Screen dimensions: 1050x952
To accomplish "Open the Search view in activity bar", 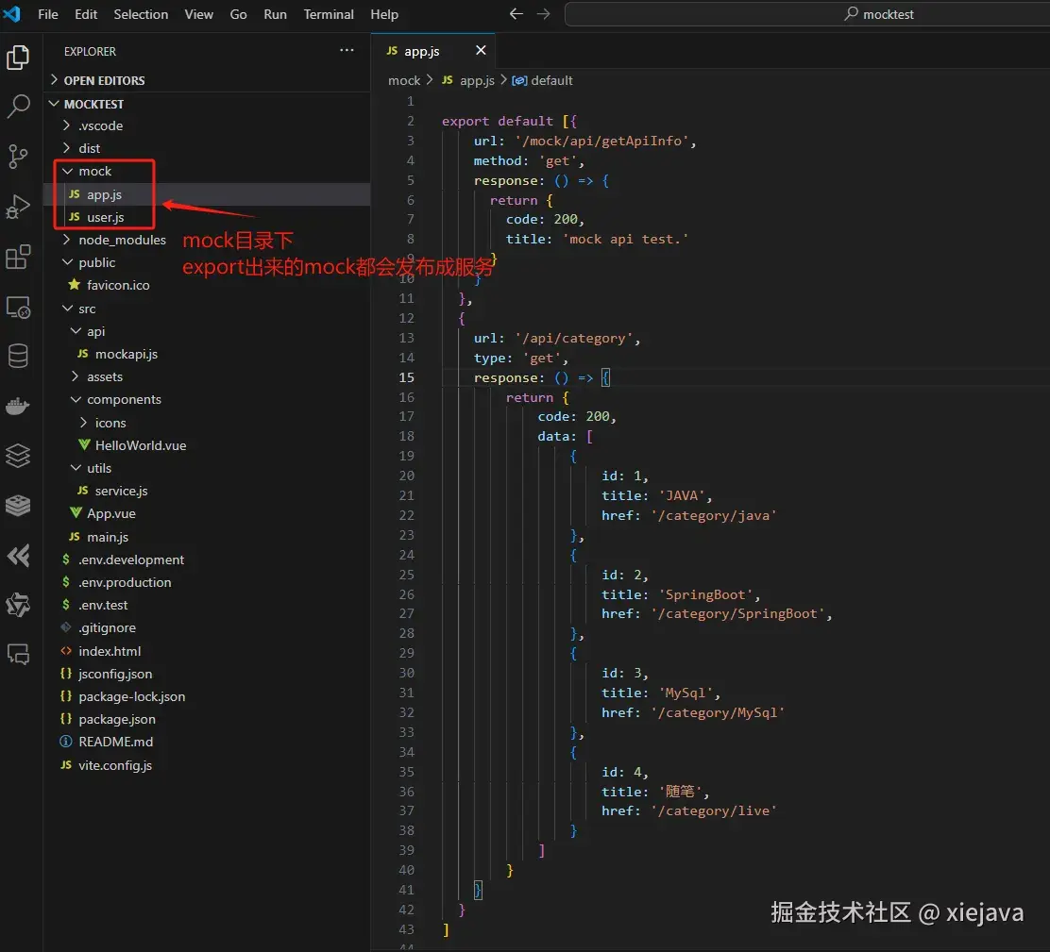I will (18, 106).
